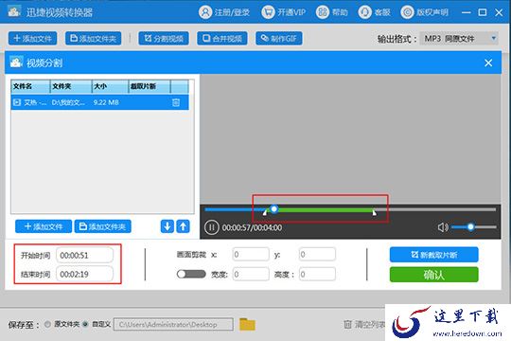The image size is (511, 341).
Task: Click the 结束时间 input field
Action: 85,274
